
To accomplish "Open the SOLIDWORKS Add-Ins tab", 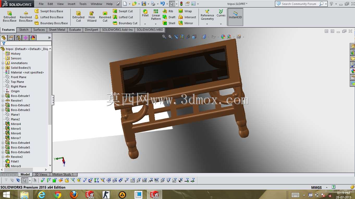I will coord(117,30).
